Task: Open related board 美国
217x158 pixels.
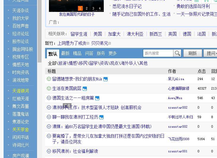Action: pos(98,34)
